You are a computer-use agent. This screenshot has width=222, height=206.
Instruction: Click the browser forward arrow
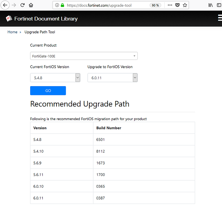point(14,5)
